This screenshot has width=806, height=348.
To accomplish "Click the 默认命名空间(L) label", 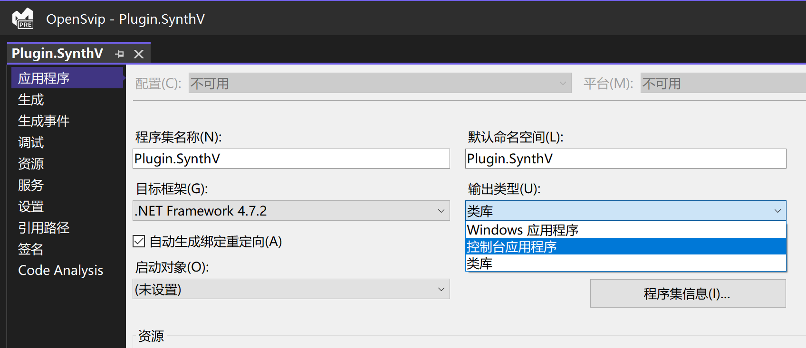I will click(515, 137).
